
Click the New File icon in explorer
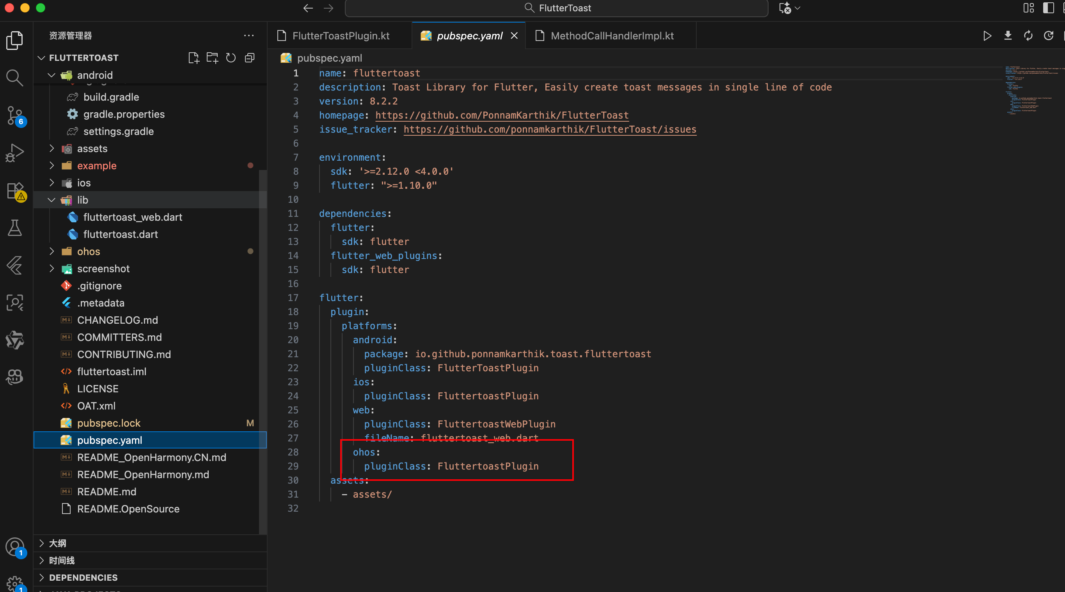click(193, 58)
